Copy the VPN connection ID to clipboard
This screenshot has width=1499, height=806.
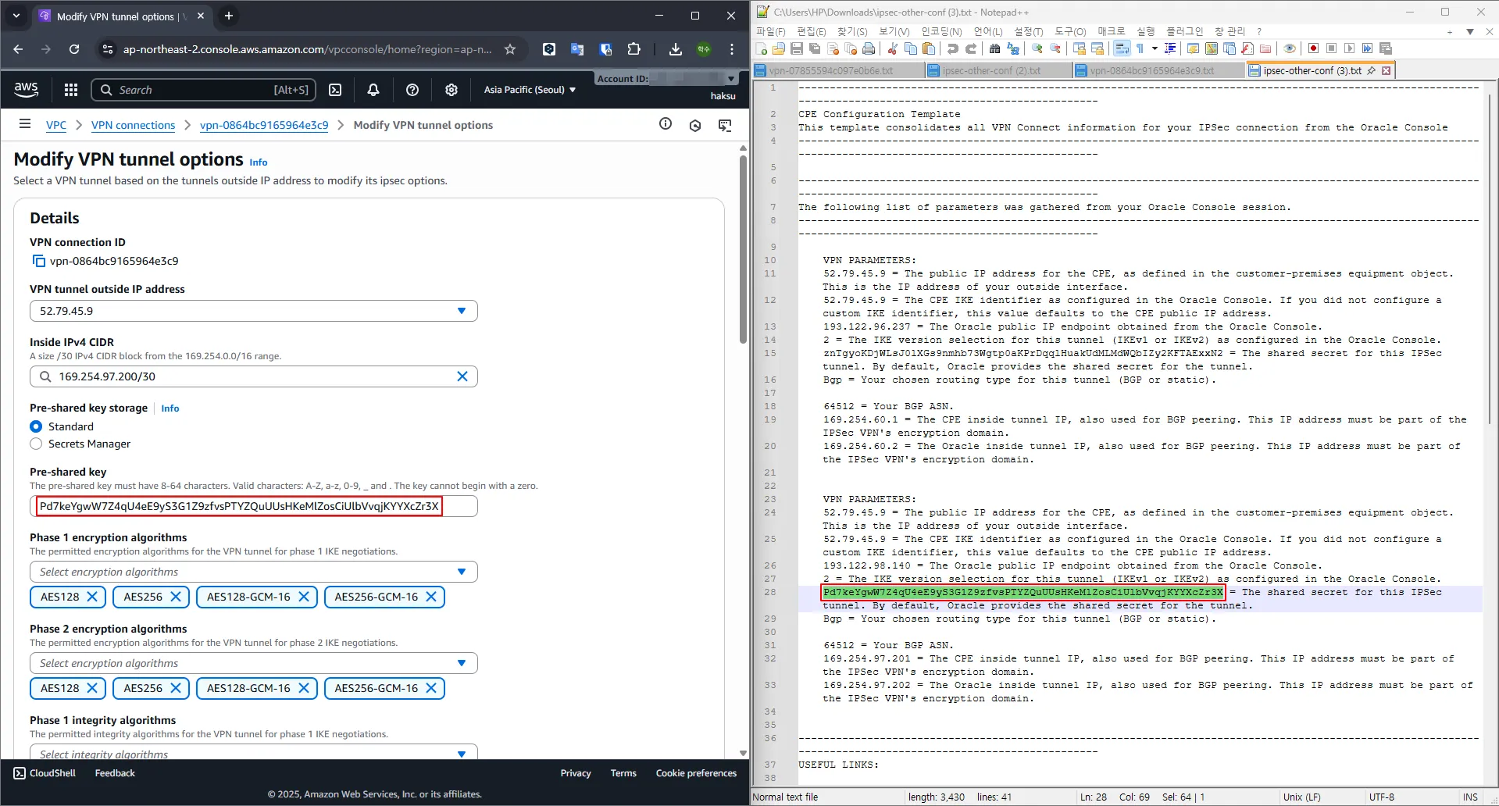pos(39,261)
